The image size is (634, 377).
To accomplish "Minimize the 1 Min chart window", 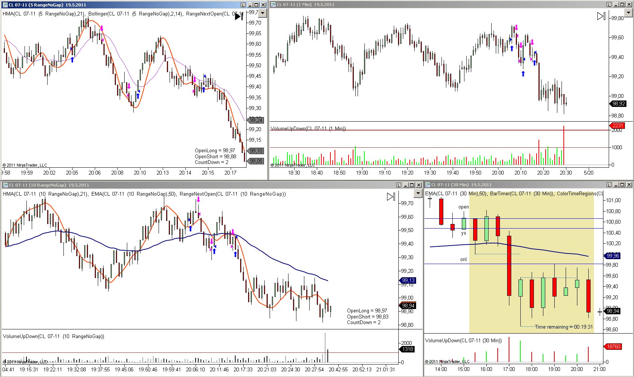I will 616,5.
